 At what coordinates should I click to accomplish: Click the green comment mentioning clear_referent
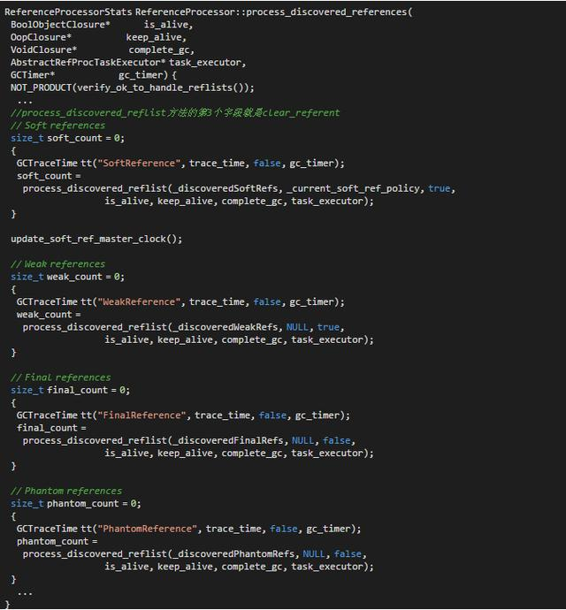click(x=175, y=113)
